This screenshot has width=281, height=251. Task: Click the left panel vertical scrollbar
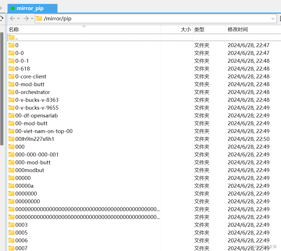(2, 89)
